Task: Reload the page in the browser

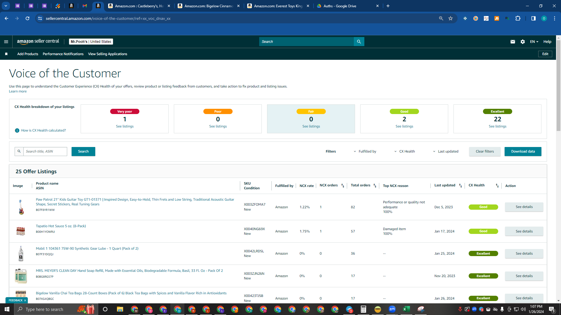Action: [27, 18]
